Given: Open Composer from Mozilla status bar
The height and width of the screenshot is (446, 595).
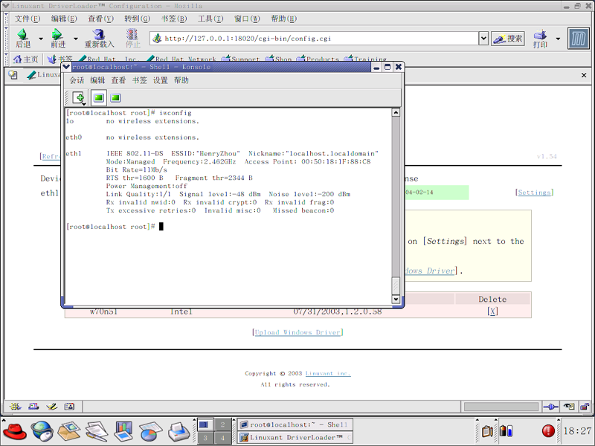Looking at the screenshot, I should (x=51, y=407).
